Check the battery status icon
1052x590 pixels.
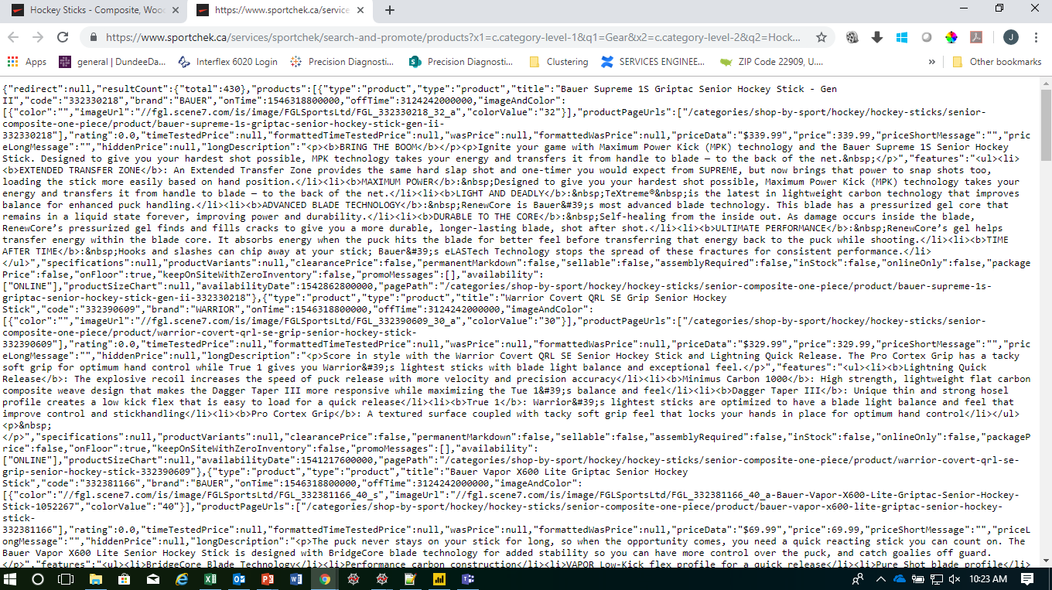coord(918,578)
